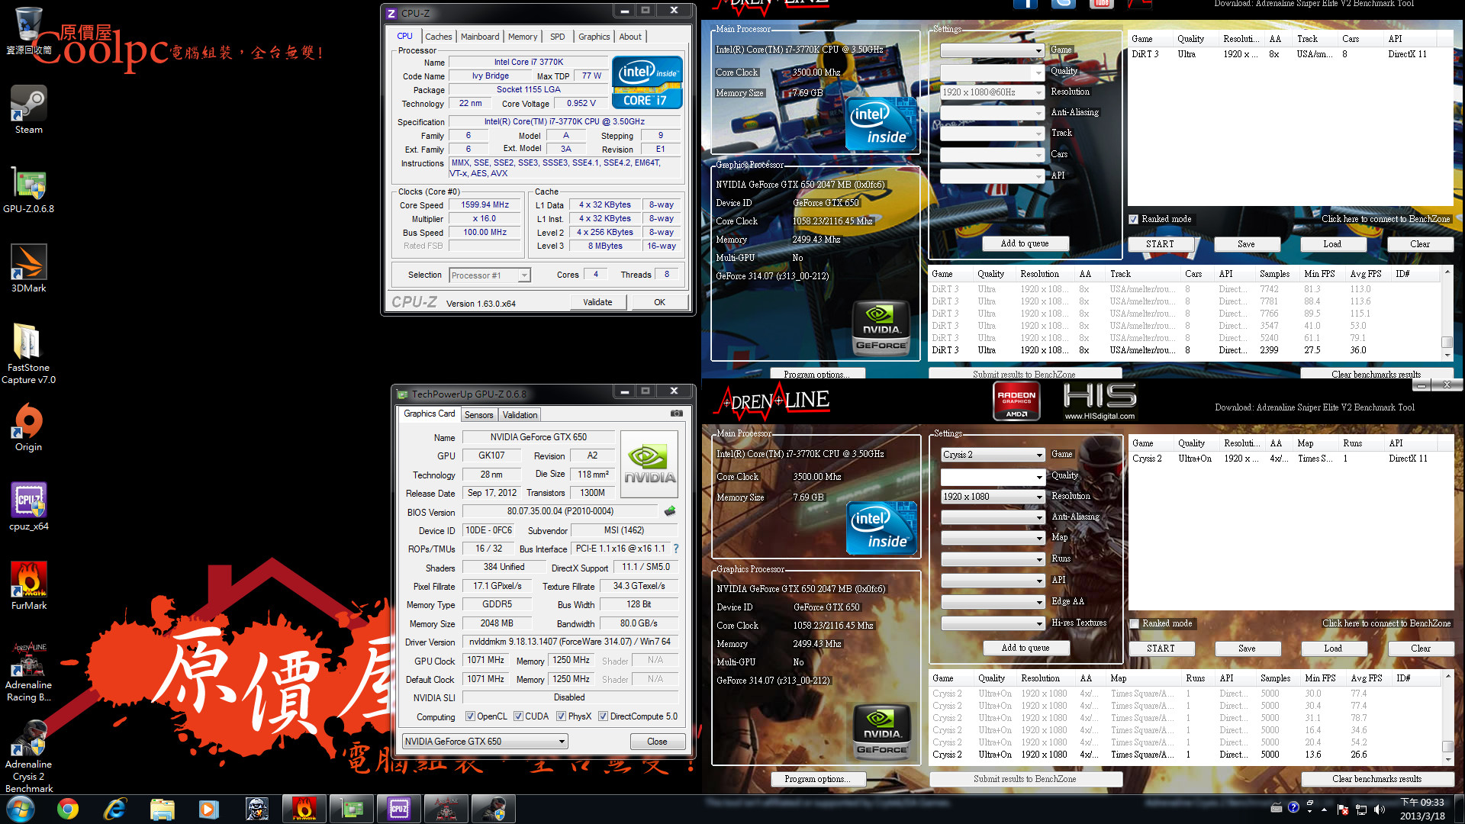The height and width of the screenshot is (824, 1465).
Task: Click the Bus Interface question mark in GPU-Z
Action: click(675, 549)
